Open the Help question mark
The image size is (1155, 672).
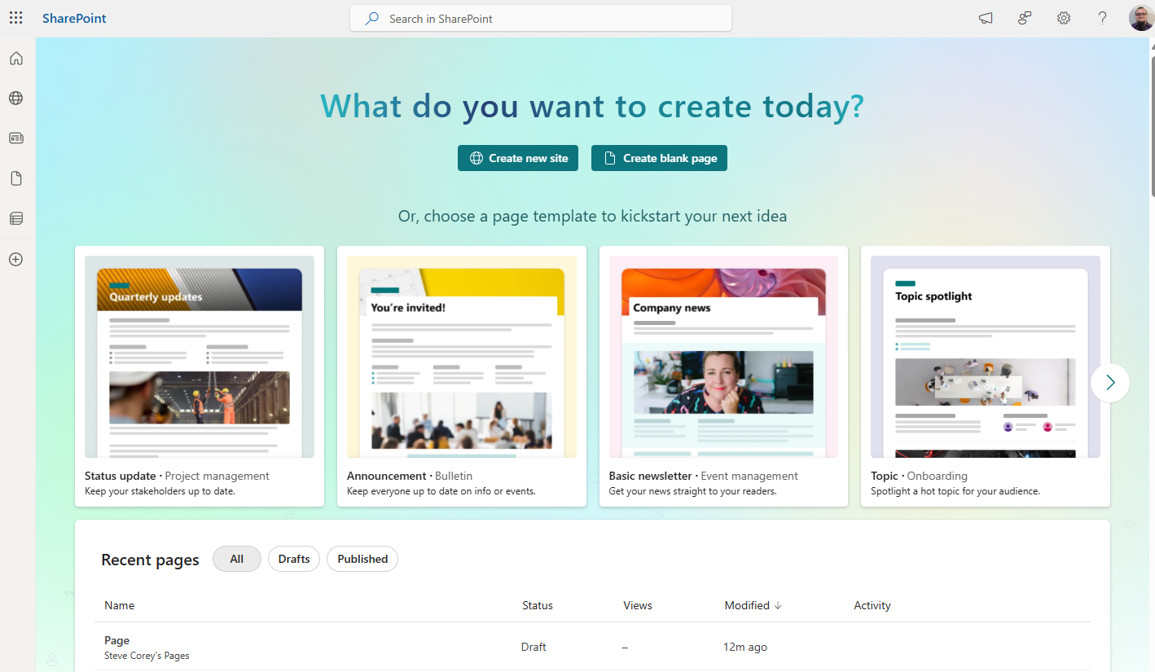(x=1102, y=19)
